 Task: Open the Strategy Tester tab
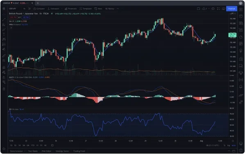(x=62, y=151)
